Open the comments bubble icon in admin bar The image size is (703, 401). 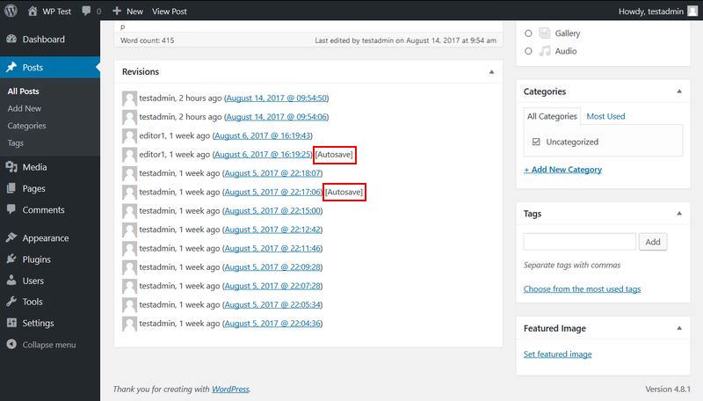click(85, 11)
